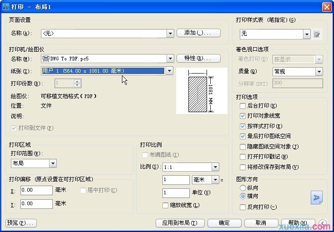Click the disabled 布满图纸 checkbox
The image size is (334, 232).
(x=145, y=155)
